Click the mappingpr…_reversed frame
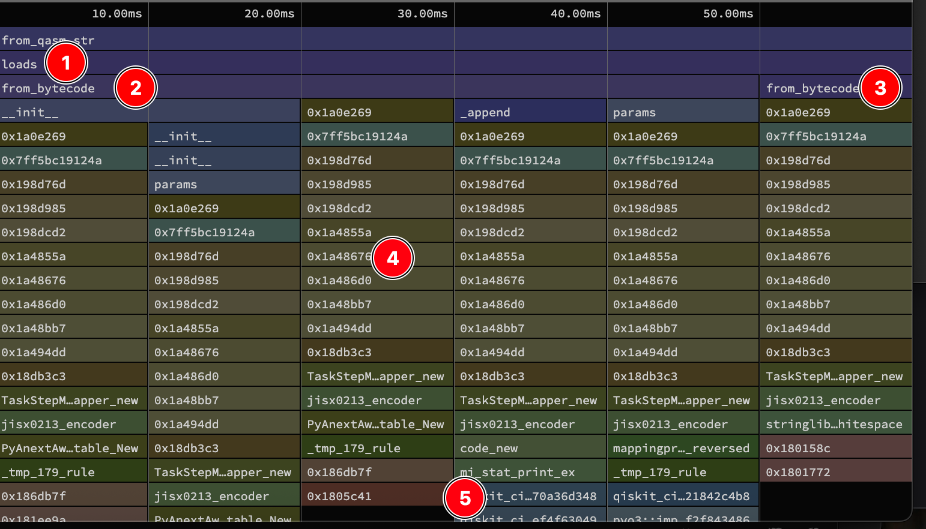 click(x=682, y=448)
